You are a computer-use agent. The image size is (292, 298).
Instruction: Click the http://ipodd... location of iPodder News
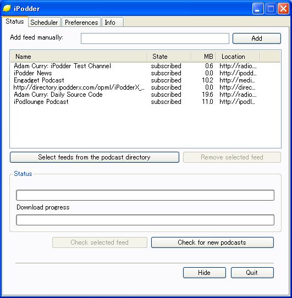tap(238, 73)
